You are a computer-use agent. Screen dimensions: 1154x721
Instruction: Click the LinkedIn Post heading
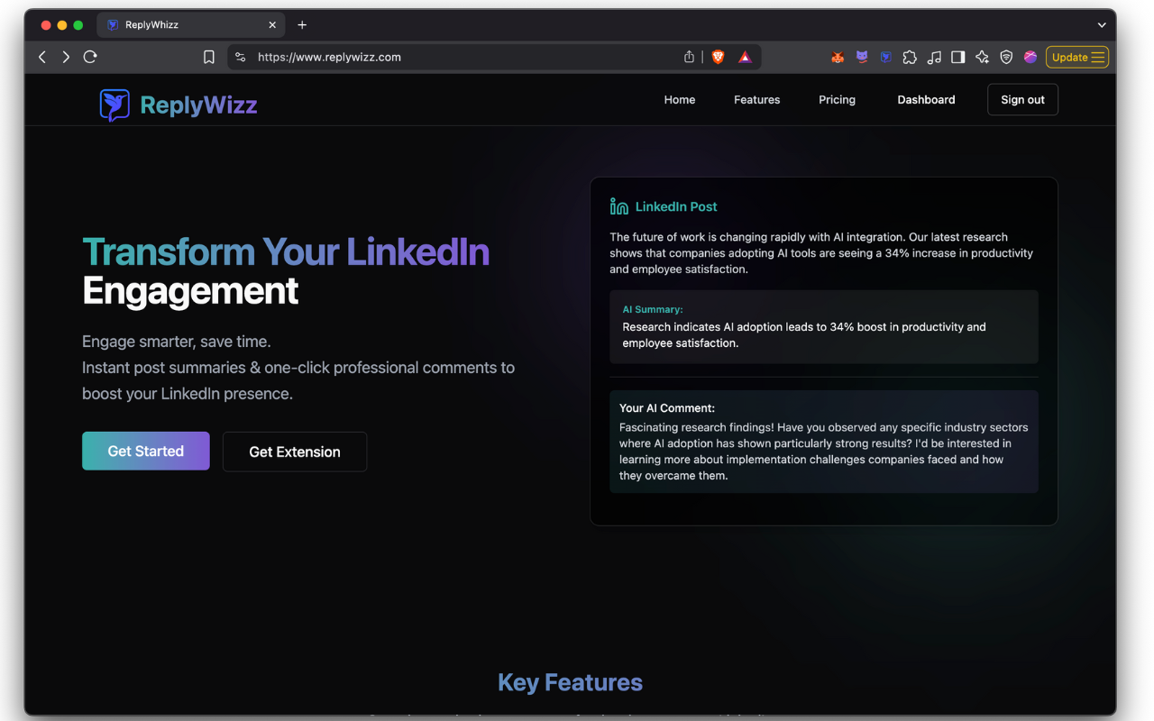[x=676, y=206]
